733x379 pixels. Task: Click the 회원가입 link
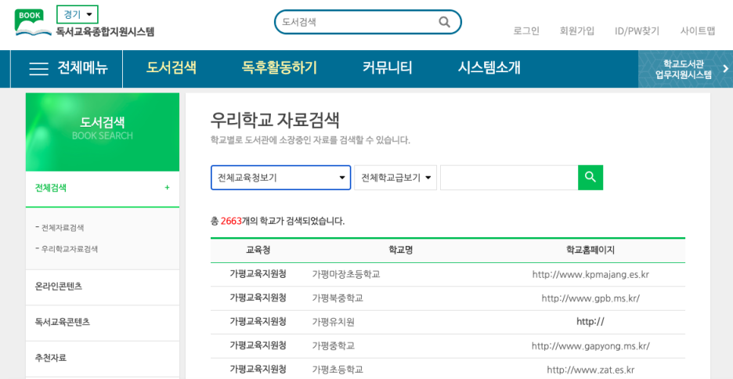click(577, 31)
